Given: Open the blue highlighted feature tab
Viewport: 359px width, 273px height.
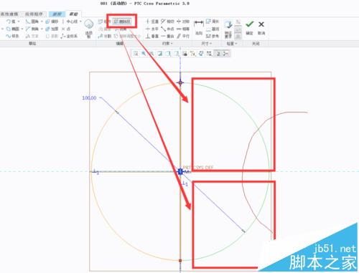Looking at the screenshot, I should coord(57,14).
